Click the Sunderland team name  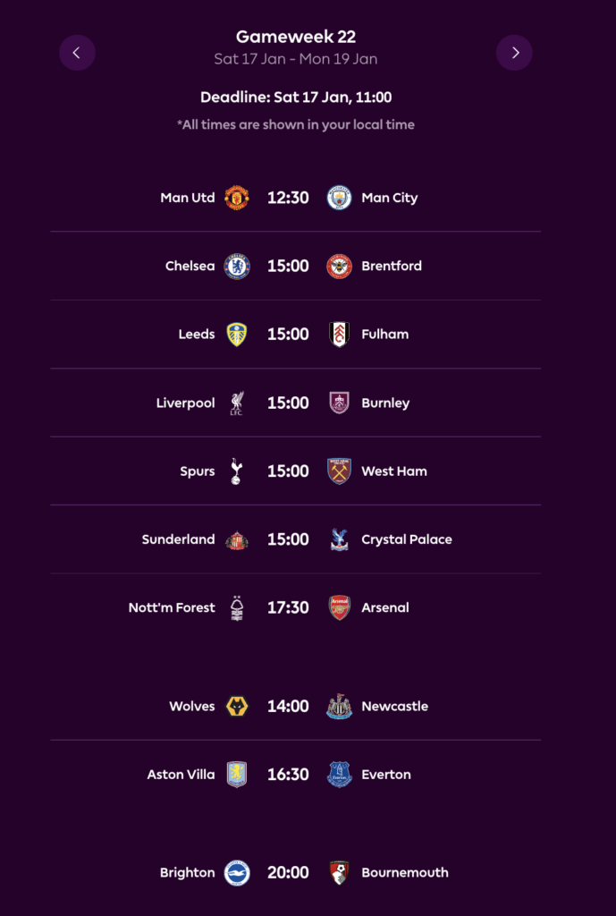pyautogui.click(x=178, y=539)
